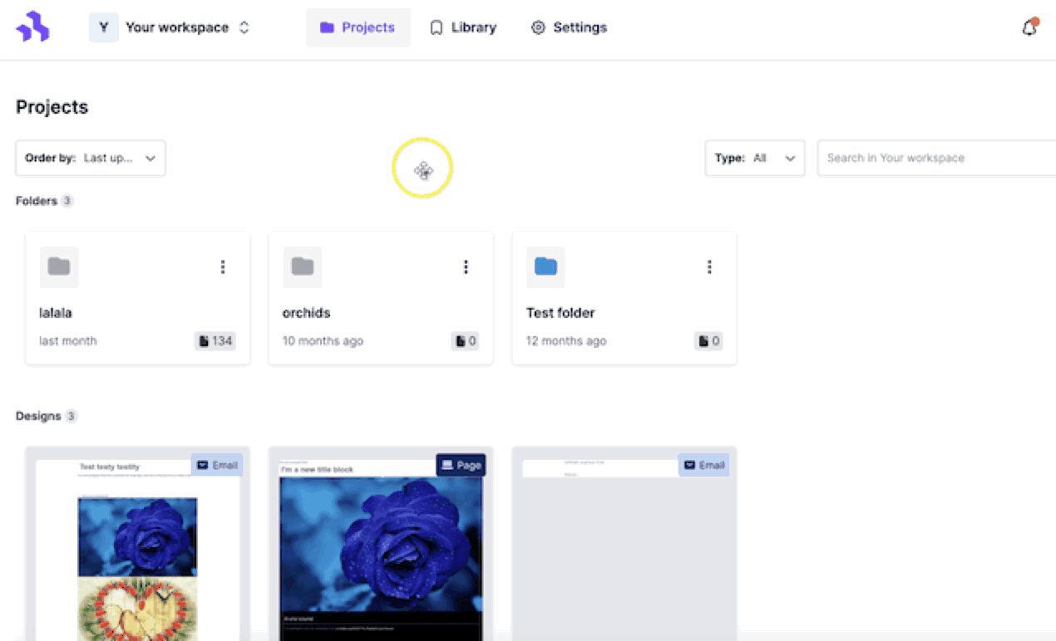
Task: Click the blue Test folder icon
Action: pyautogui.click(x=545, y=267)
